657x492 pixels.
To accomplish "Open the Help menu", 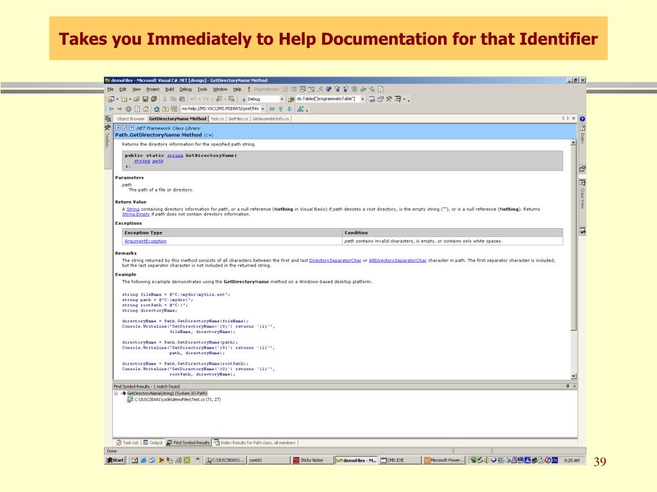I will click(237, 89).
